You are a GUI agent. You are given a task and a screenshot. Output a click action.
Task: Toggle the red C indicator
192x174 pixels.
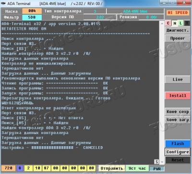[168, 24]
